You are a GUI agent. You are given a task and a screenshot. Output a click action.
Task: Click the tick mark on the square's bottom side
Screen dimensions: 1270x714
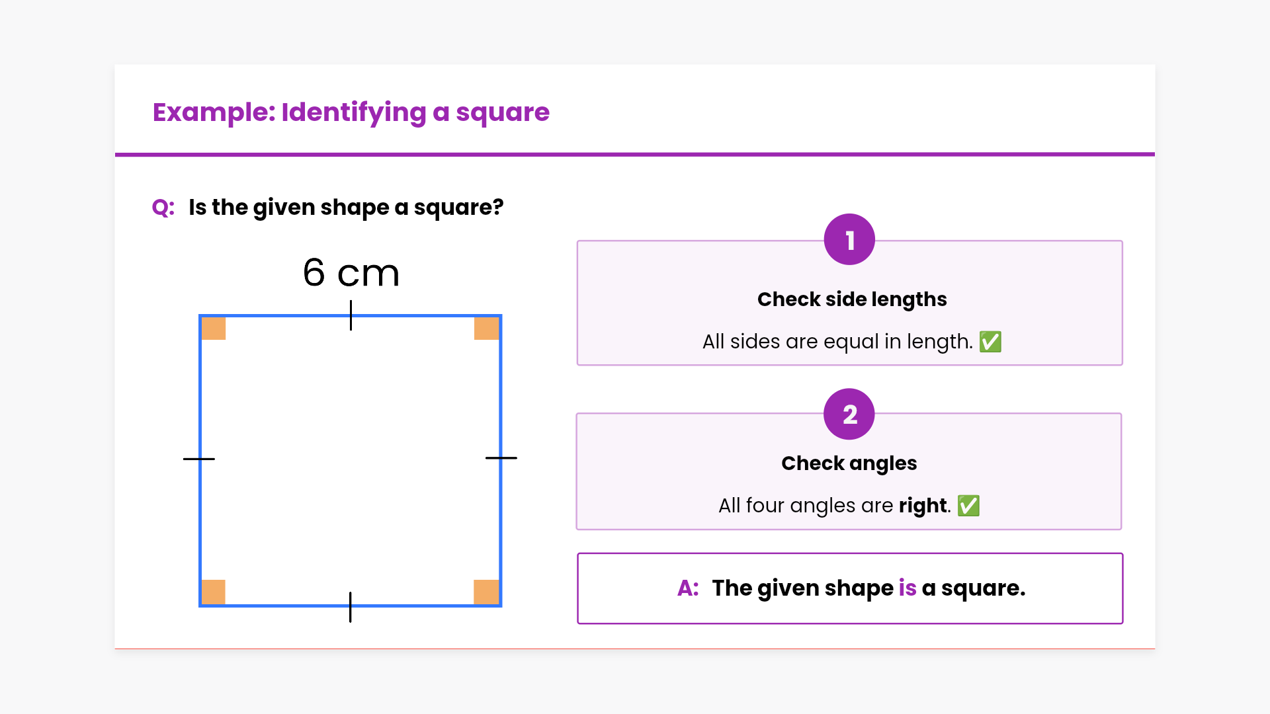(350, 607)
